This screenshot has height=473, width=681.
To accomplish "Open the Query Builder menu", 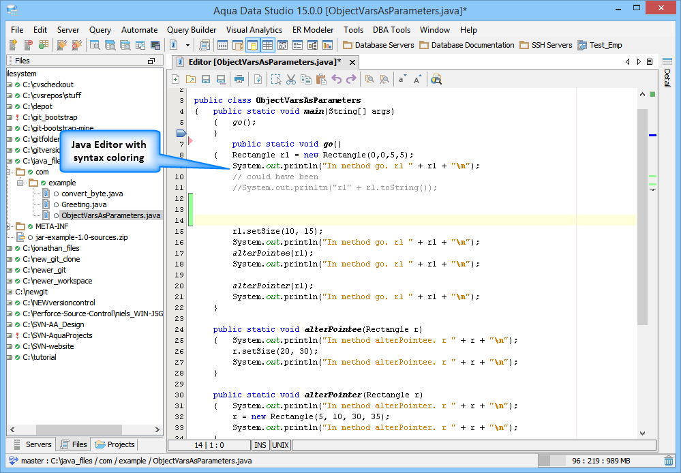I will 192,30.
